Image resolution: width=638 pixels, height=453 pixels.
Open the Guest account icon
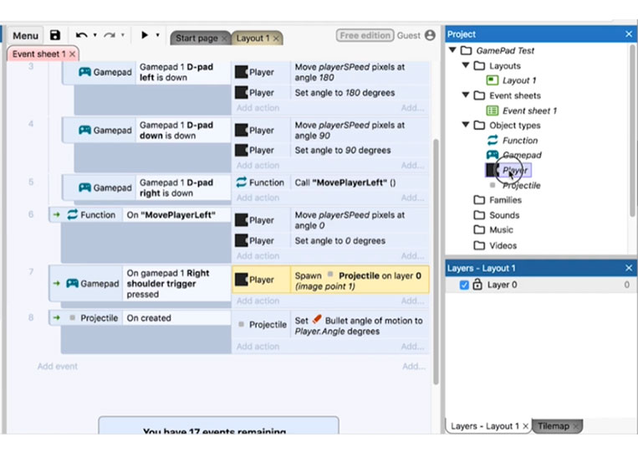[430, 35]
